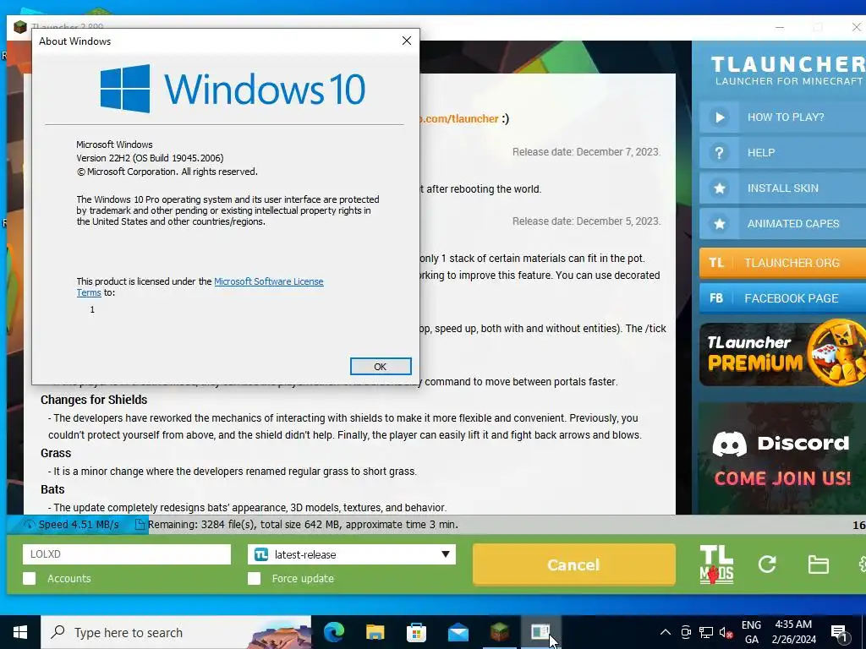The height and width of the screenshot is (649, 866).
Task: Open FACEBOOK PAGE sidebar item
Action: click(782, 298)
